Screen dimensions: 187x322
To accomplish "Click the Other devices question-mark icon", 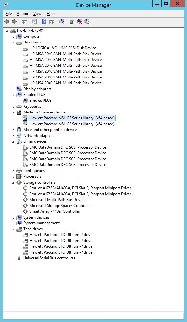I will pos(19,141).
